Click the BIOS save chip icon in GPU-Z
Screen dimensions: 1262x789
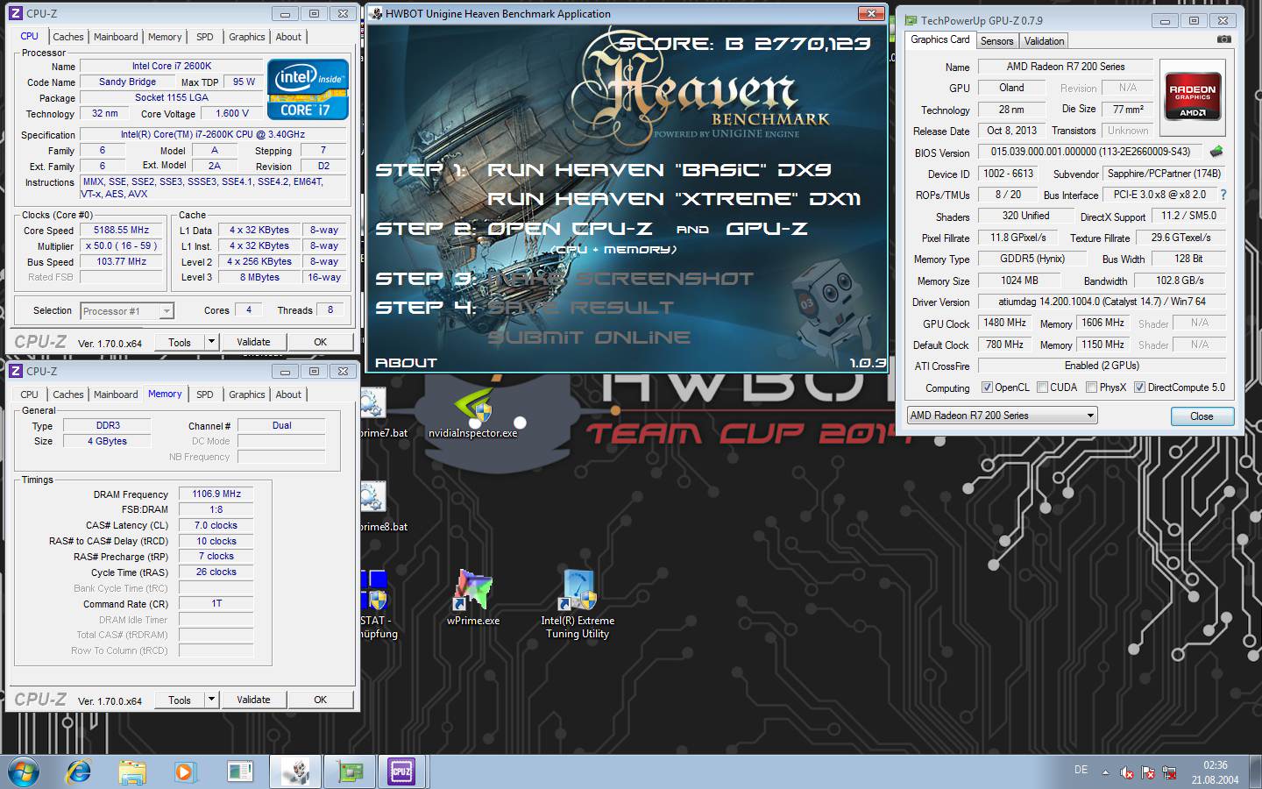(1216, 152)
